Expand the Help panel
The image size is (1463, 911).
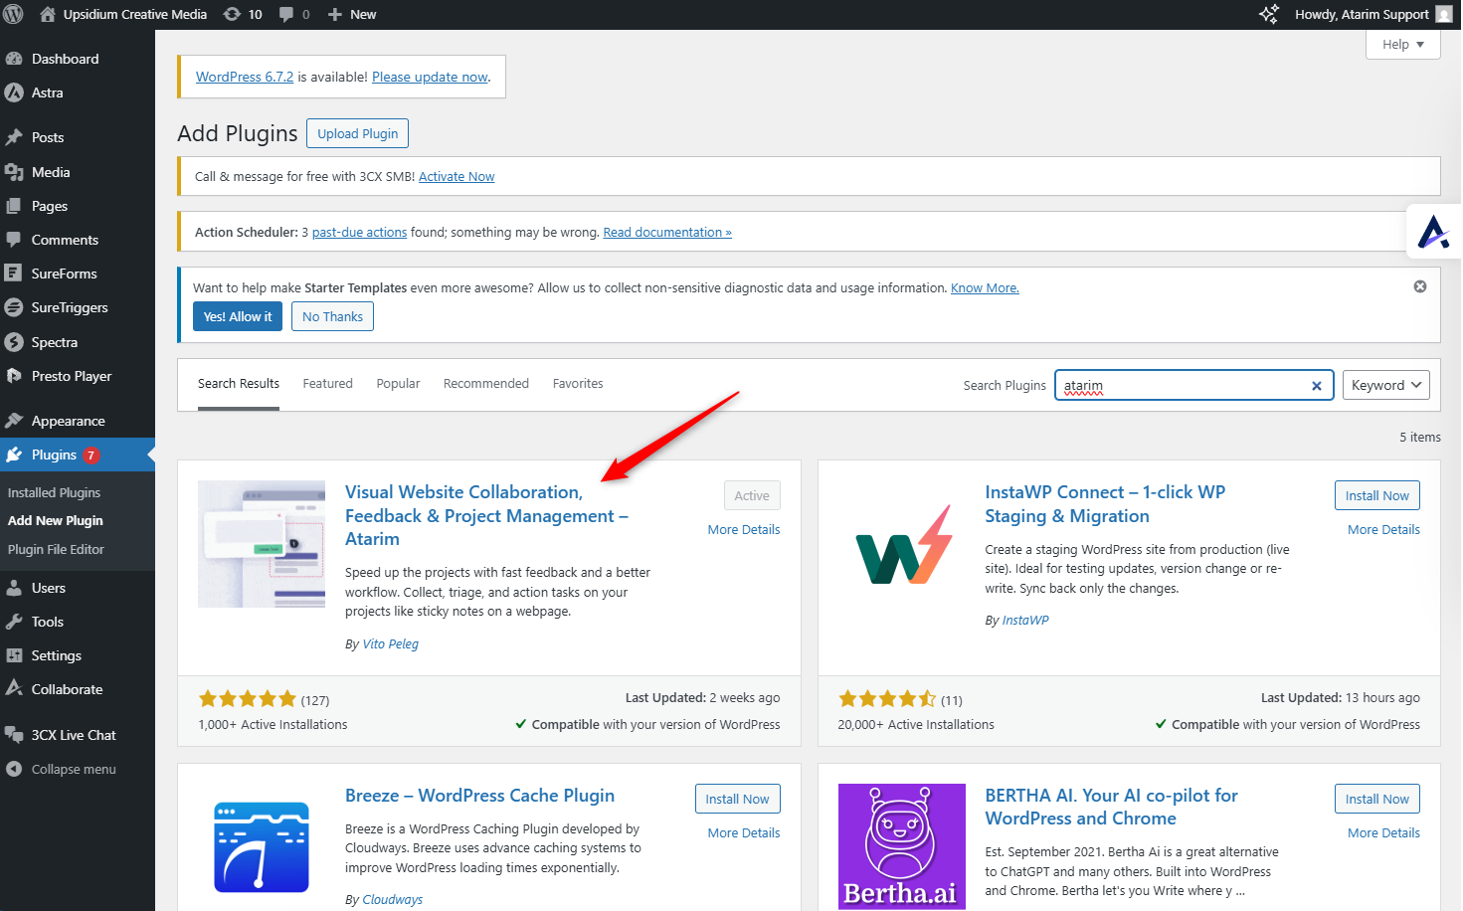click(x=1402, y=45)
